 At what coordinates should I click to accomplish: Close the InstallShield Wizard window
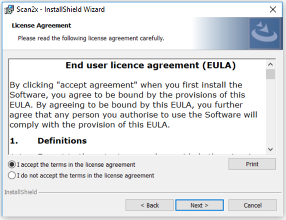click(272, 9)
